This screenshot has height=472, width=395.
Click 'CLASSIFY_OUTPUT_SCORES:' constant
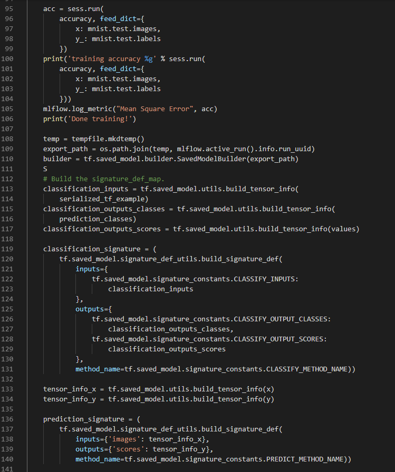coord(280,339)
